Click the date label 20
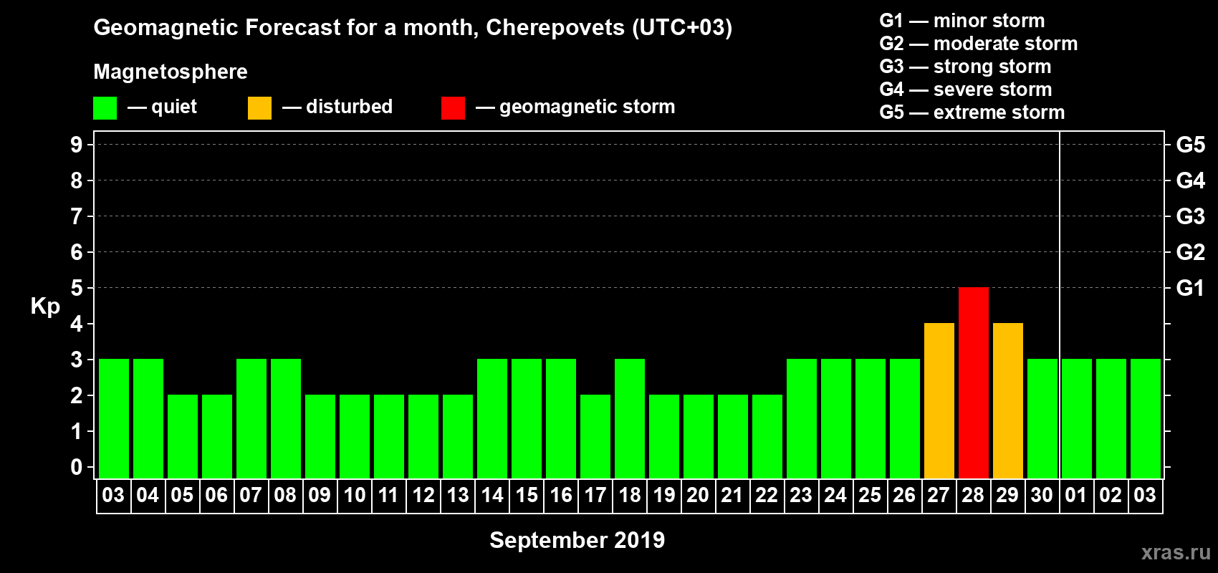Screen dimensions: 1218x573 (x=698, y=496)
